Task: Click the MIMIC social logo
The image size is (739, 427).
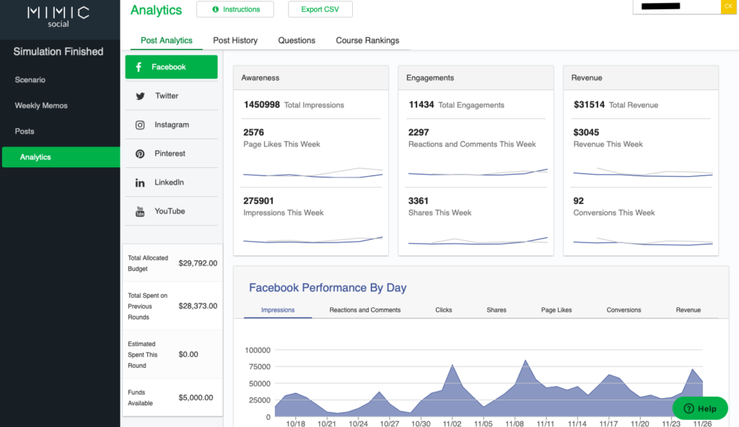Action: click(x=58, y=17)
